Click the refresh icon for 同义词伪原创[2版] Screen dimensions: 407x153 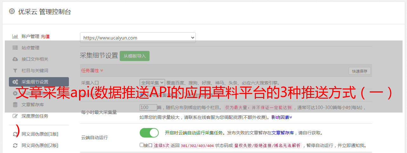[x=15, y=145]
